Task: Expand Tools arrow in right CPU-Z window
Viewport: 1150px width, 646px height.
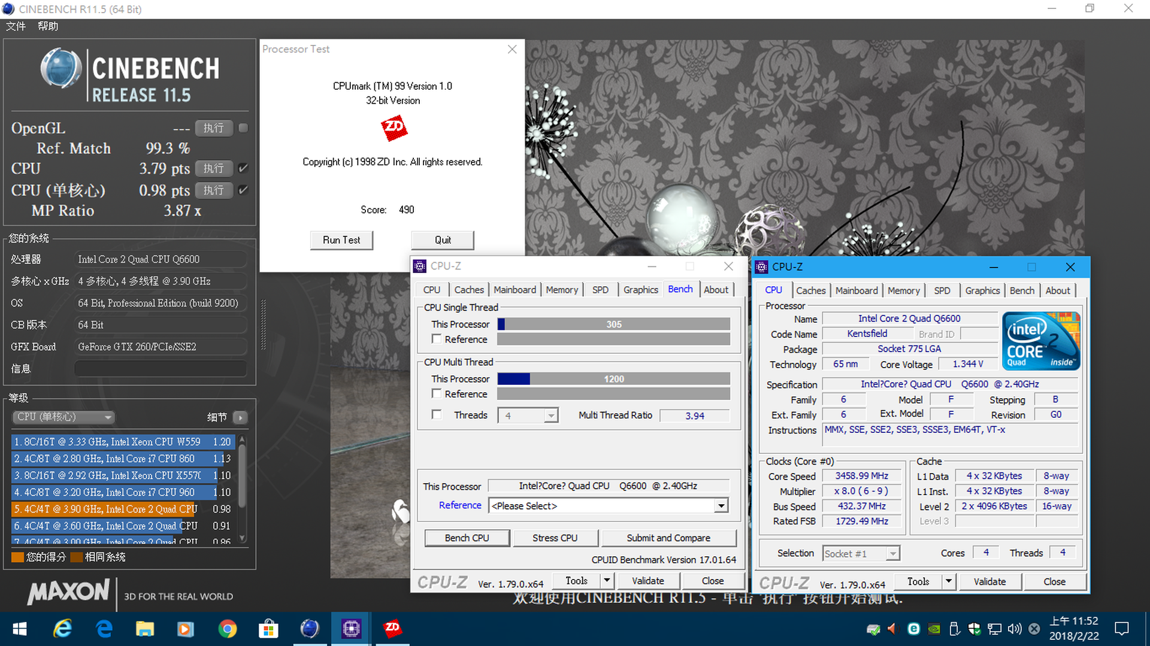Action: [x=948, y=581]
